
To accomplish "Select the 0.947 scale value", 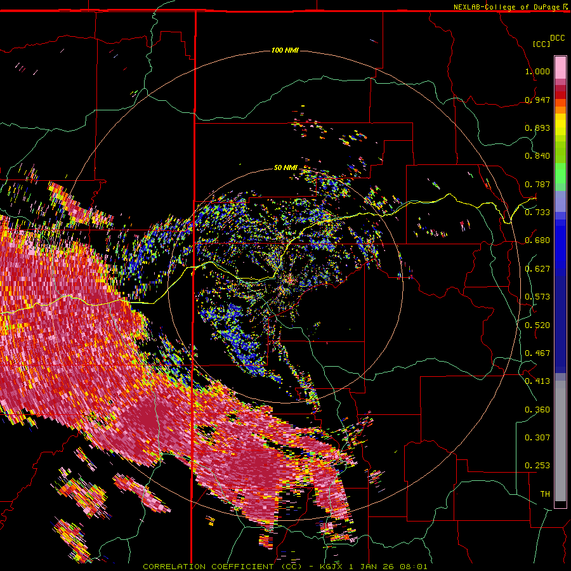I will click(x=537, y=100).
